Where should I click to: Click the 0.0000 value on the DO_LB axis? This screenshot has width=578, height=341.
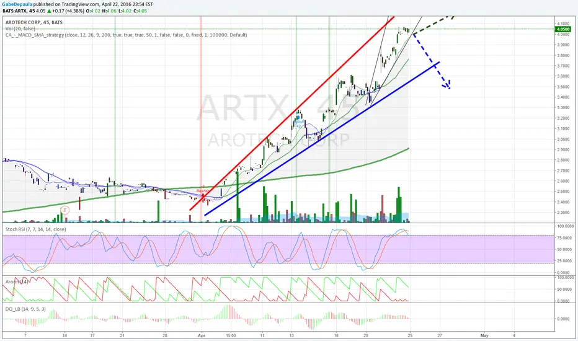(x=564, y=319)
